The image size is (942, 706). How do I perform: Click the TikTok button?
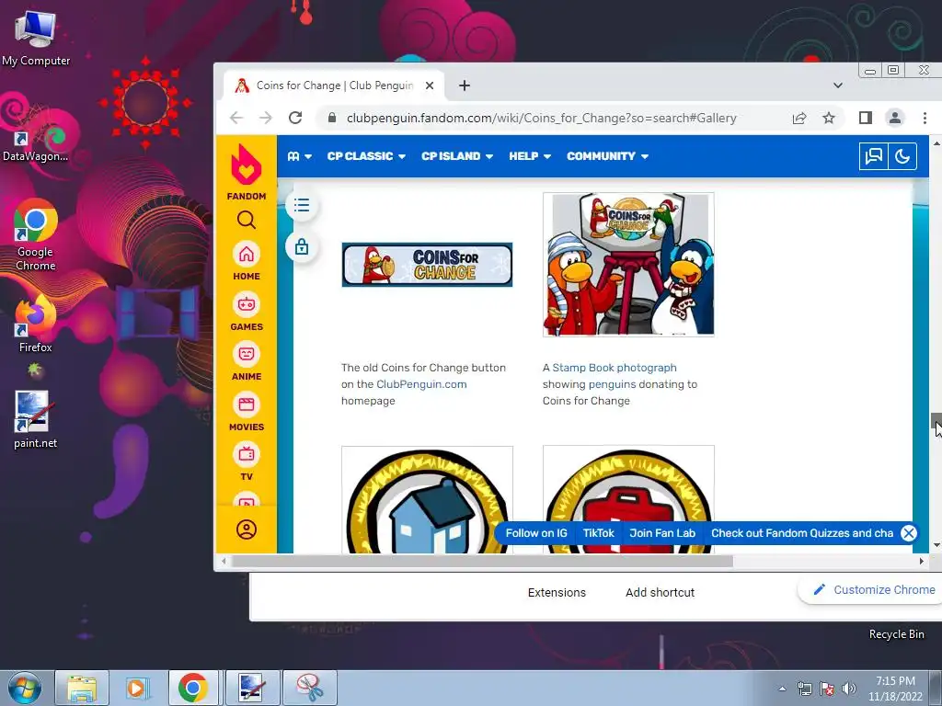click(x=598, y=533)
